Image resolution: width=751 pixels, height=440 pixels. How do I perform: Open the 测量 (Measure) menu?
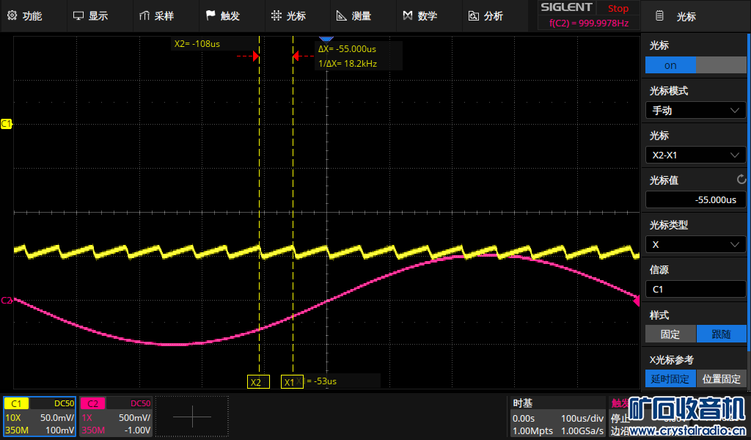click(354, 16)
